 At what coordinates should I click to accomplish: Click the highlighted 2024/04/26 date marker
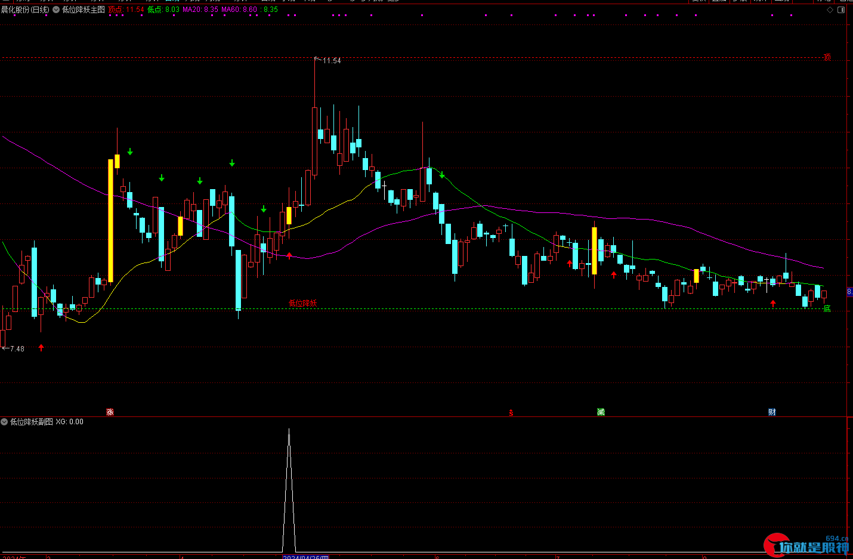pos(305,557)
